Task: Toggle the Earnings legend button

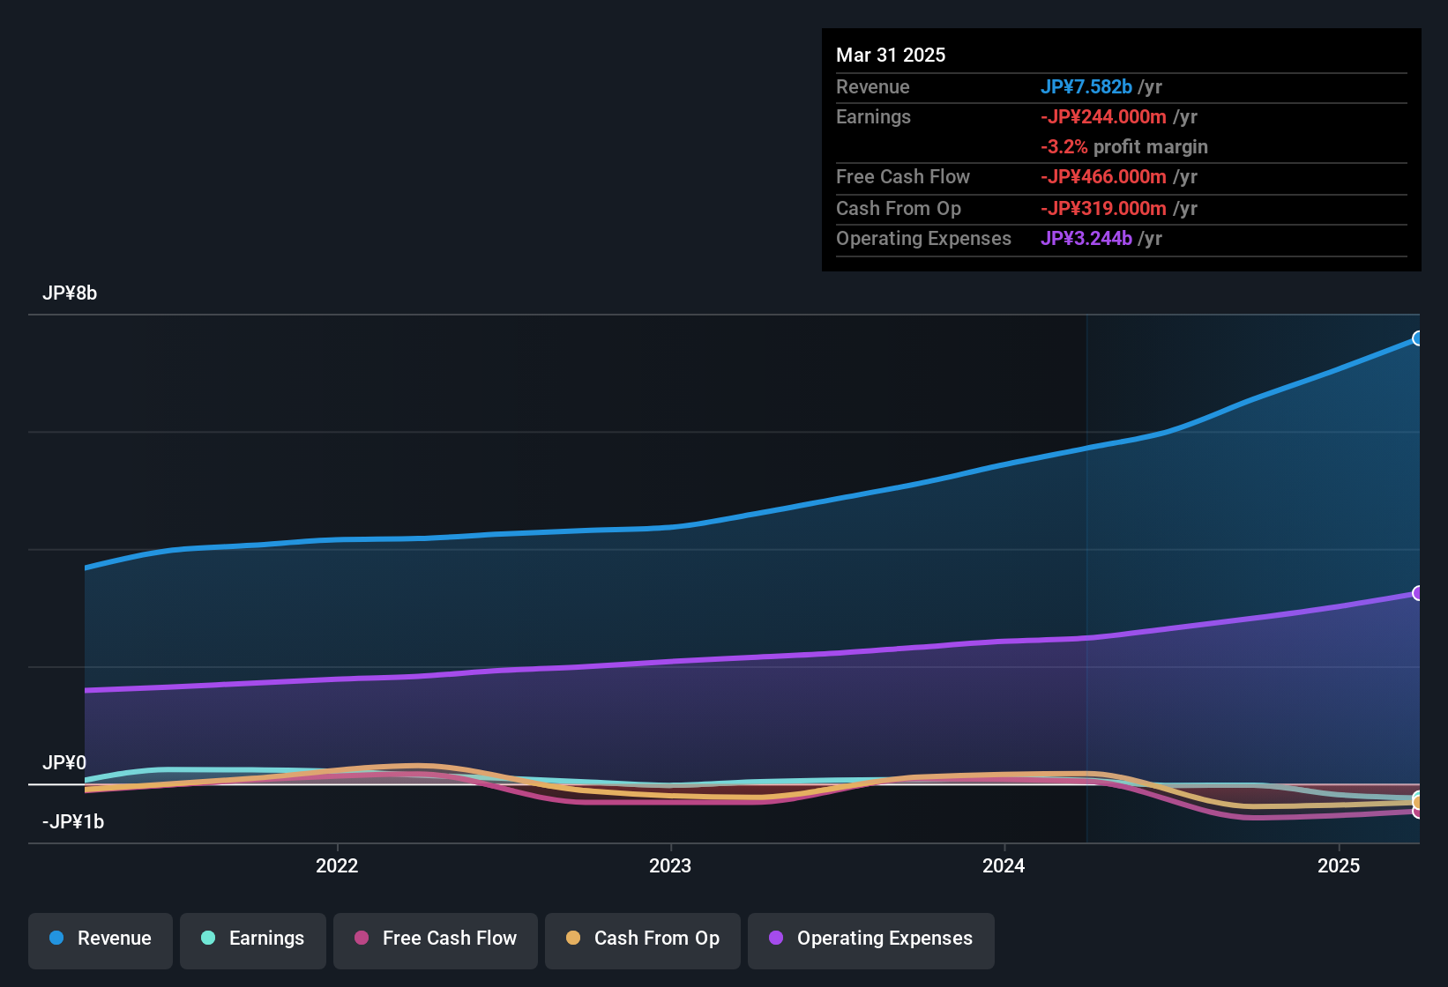Action: point(253,940)
